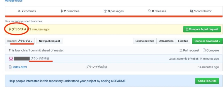Viewport: 223px width, 101px height.
Task: Click the index.html file icon
Action: pyautogui.click(x=10, y=67)
